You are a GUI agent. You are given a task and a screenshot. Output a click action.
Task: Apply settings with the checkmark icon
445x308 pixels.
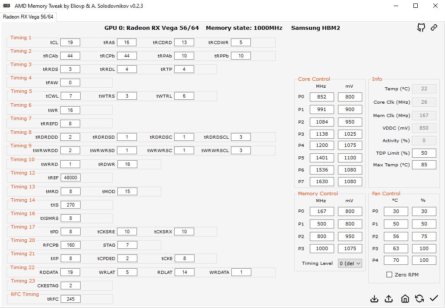(x=434, y=298)
